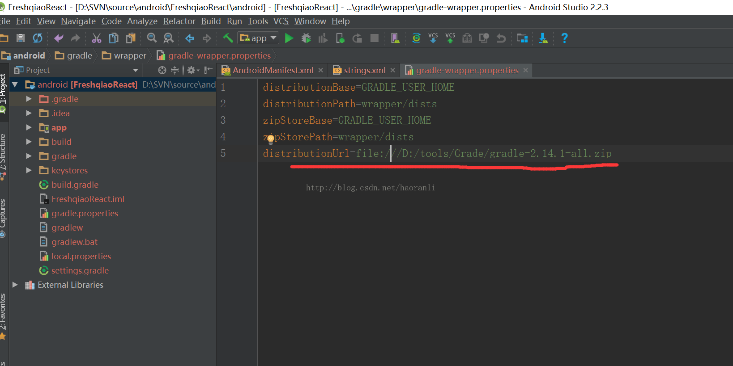Click the Revert toolbar icon

click(501, 38)
